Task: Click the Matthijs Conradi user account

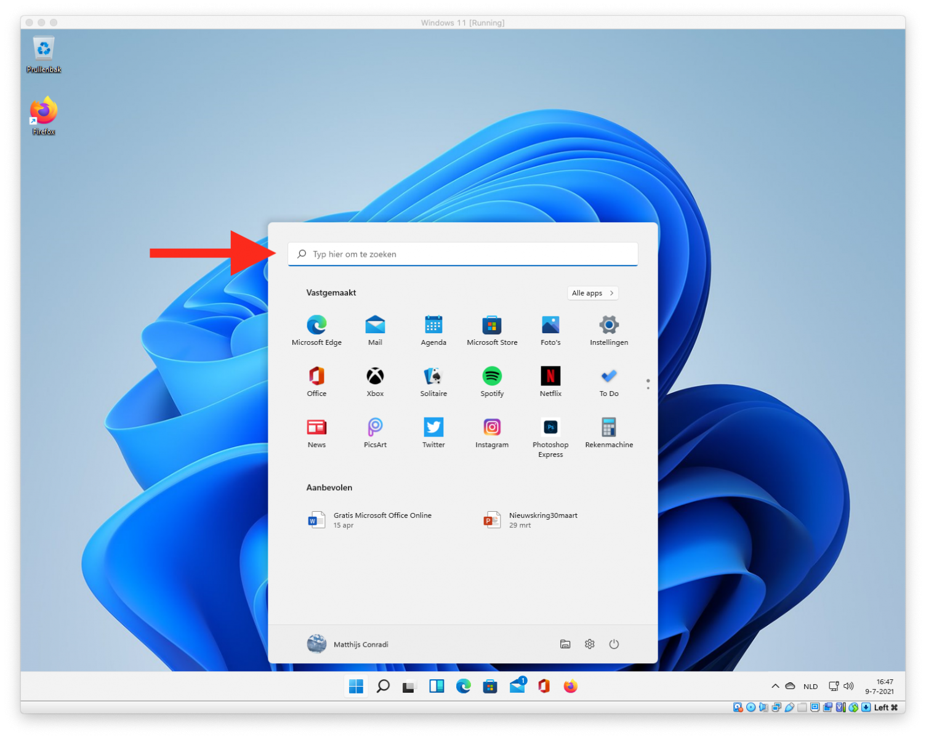Action: 348,644
